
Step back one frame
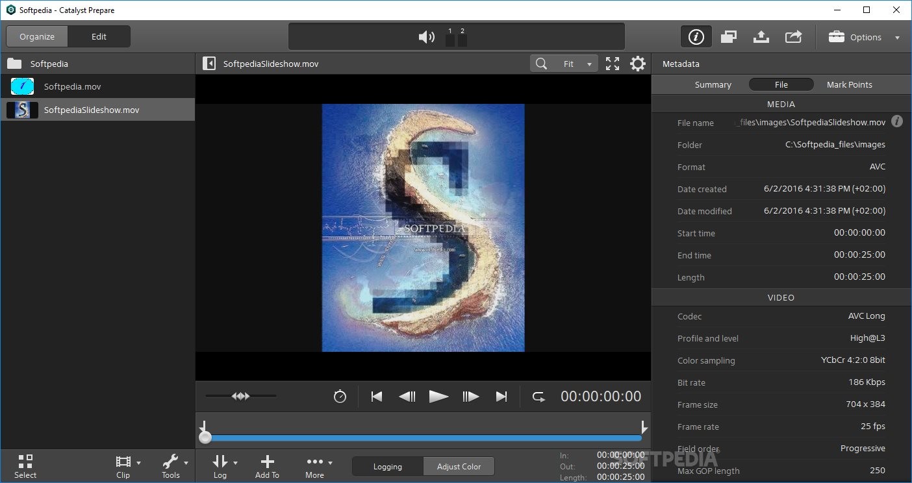(407, 396)
